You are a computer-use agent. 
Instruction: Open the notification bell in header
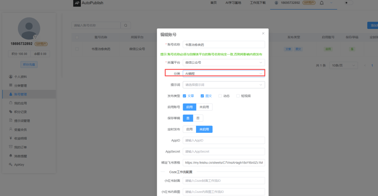[322, 3]
